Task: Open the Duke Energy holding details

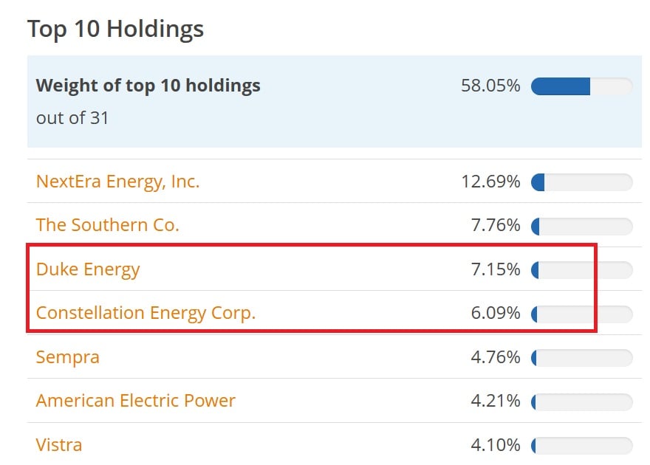Action: point(88,269)
